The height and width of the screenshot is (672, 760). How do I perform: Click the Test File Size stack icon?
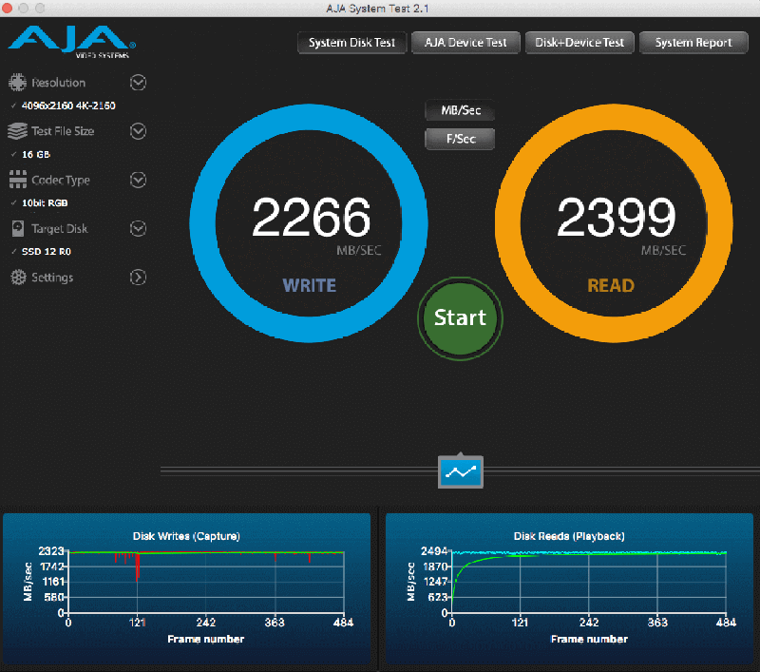(x=17, y=131)
